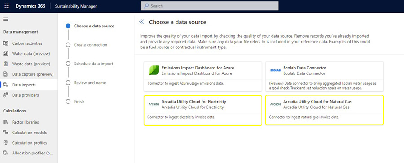Open Allocation profiles (p... page

coord(29,153)
